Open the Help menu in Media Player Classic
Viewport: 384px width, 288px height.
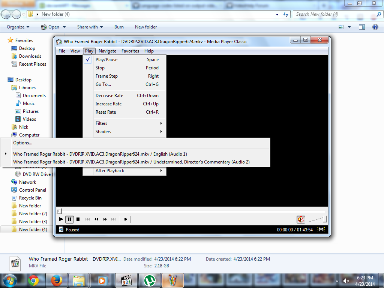(149, 51)
